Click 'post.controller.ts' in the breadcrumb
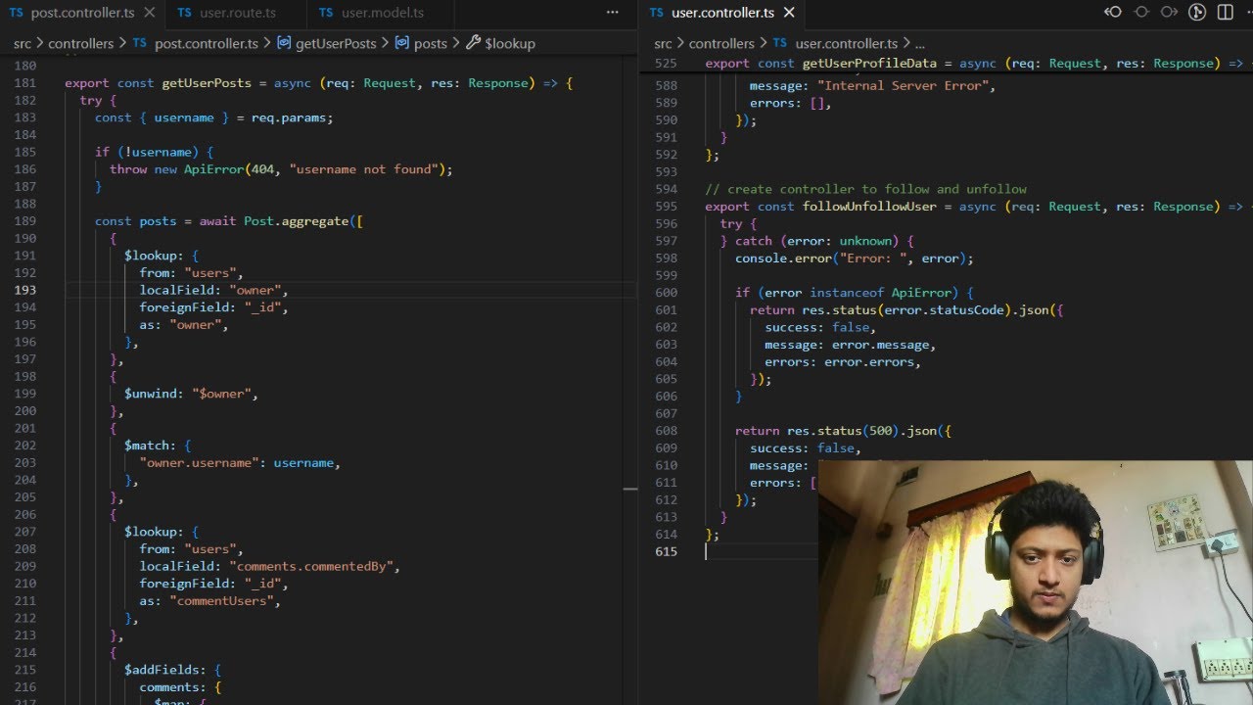The height and width of the screenshot is (705, 1253). pos(206,43)
